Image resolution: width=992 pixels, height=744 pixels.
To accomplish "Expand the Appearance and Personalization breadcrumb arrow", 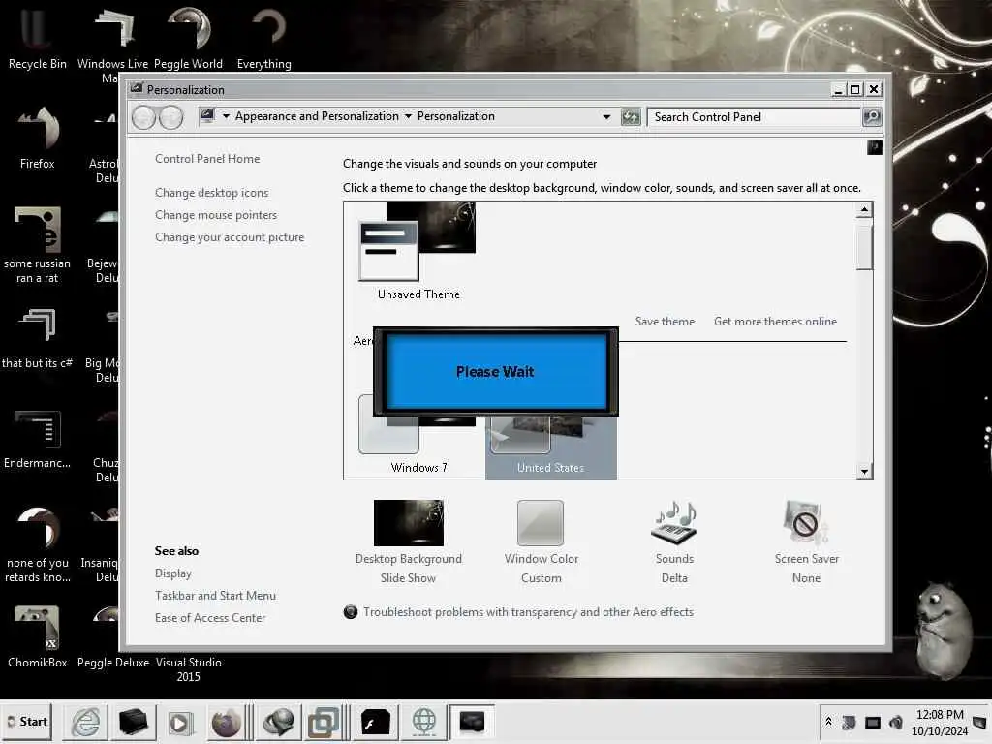I will pyautogui.click(x=408, y=116).
